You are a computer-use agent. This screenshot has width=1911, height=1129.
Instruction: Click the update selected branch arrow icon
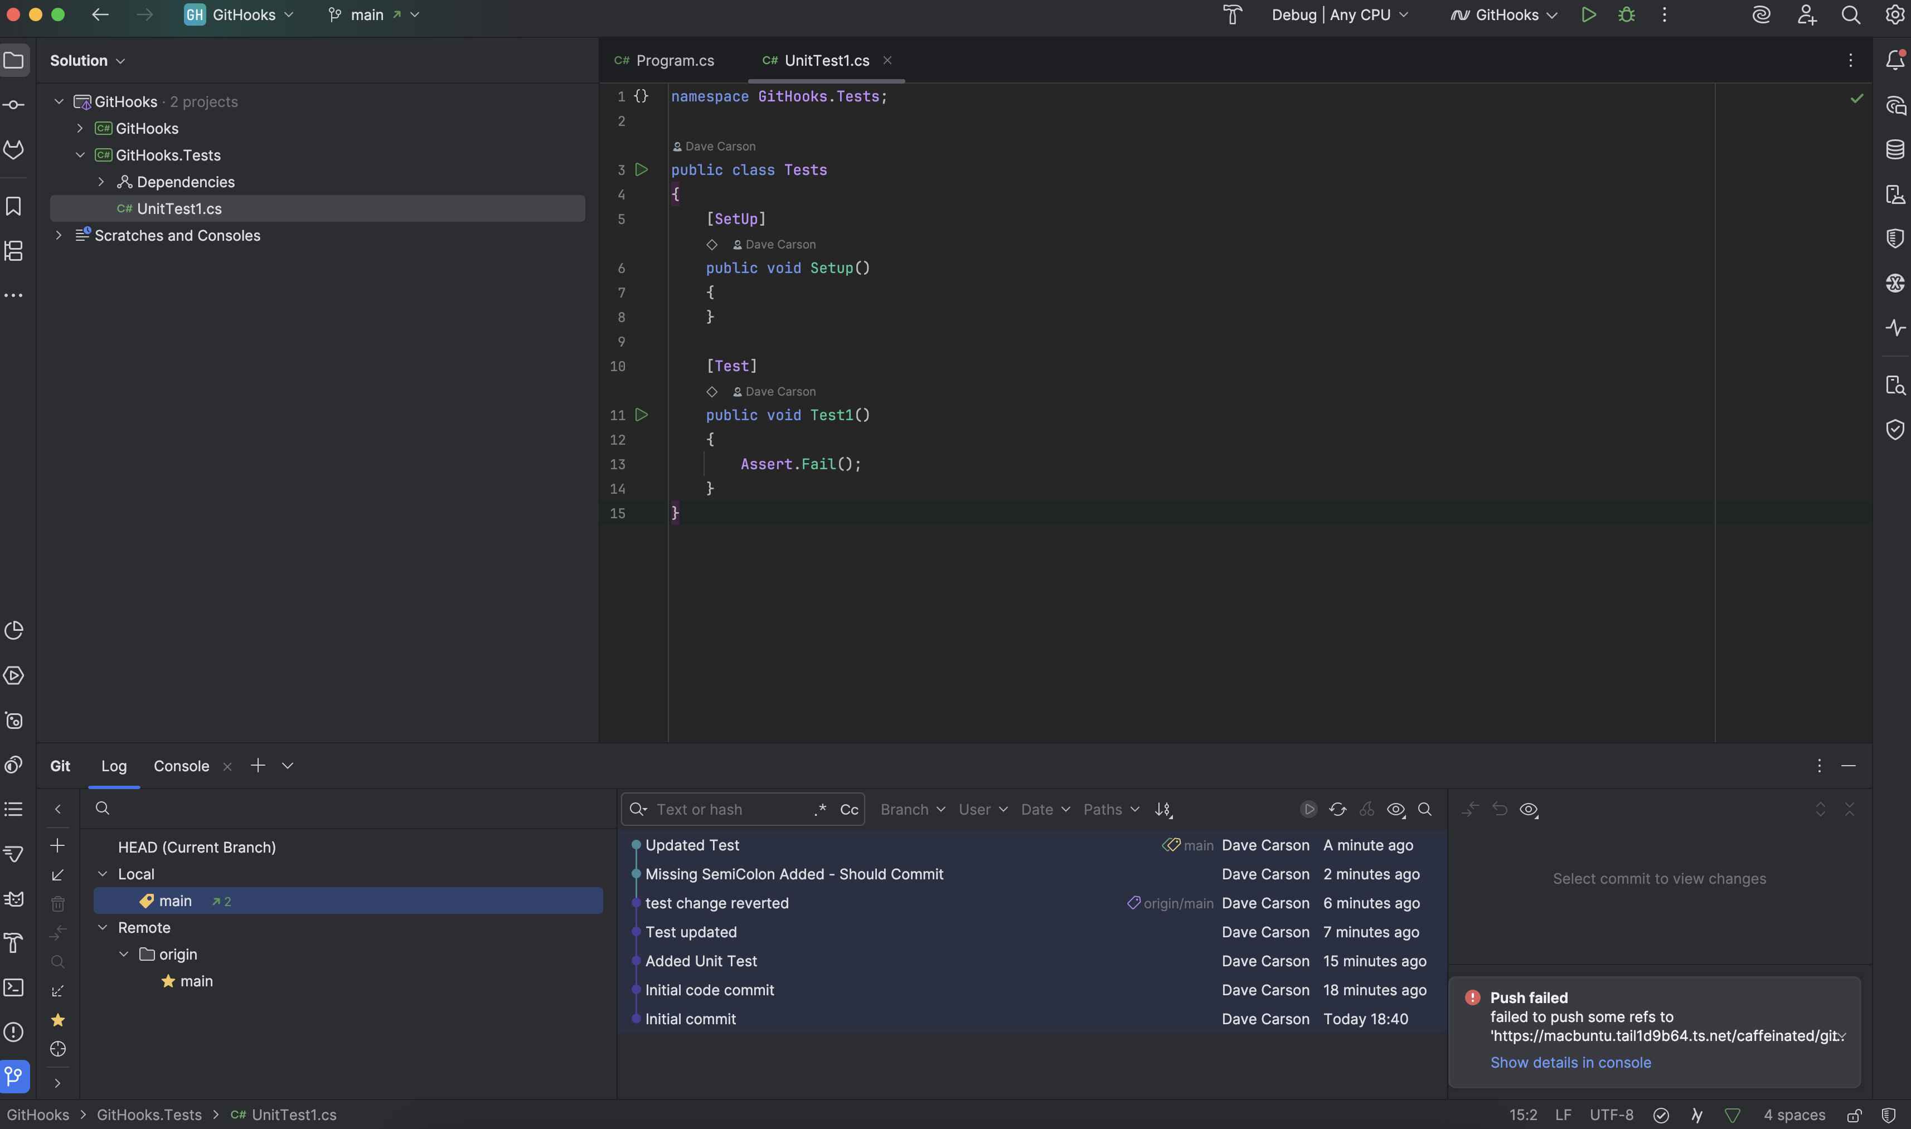pyautogui.click(x=57, y=875)
